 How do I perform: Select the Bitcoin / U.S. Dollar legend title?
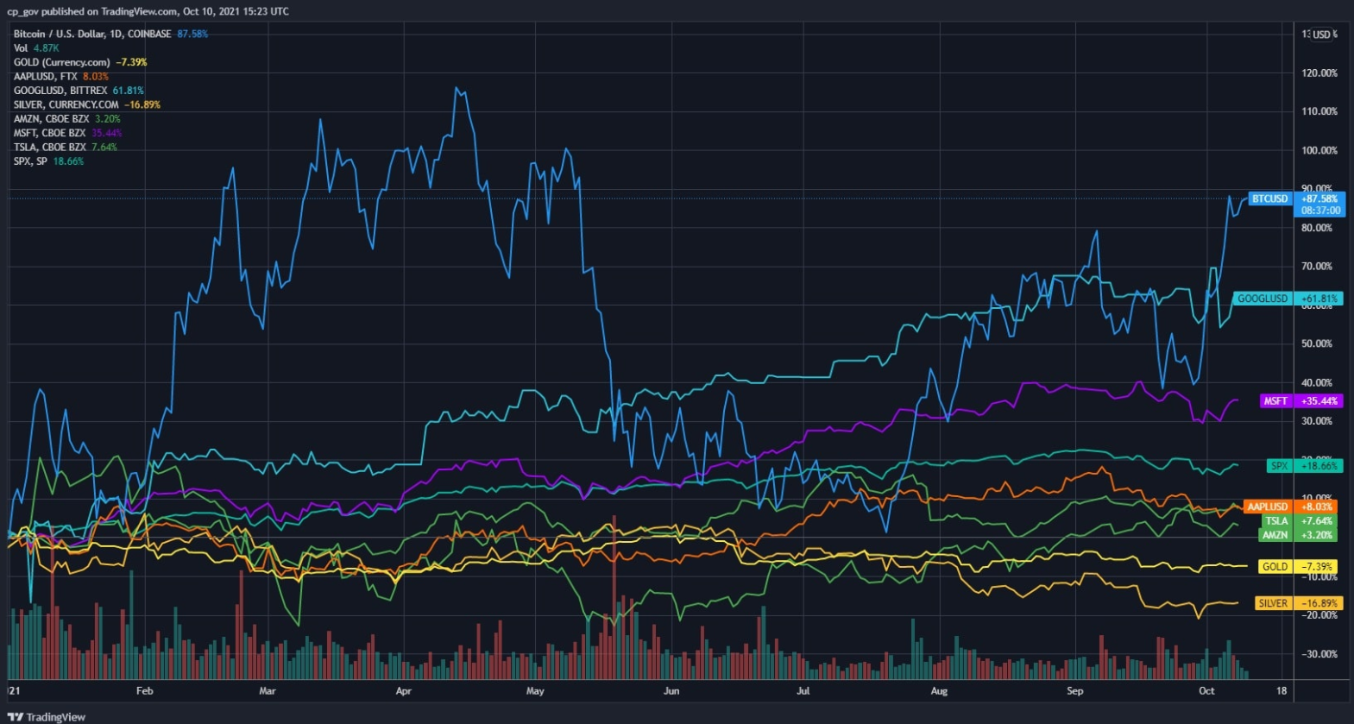pyautogui.click(x=92, y=34)
